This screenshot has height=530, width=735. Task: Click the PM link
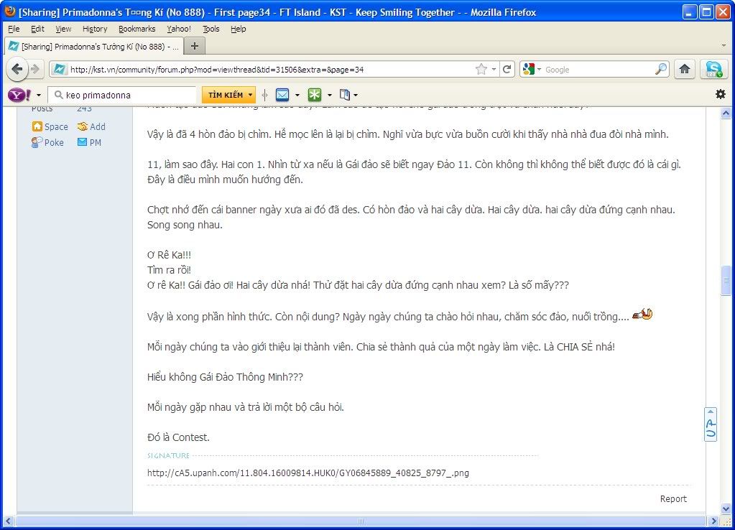pyautogui.click(x=95, y=142)
